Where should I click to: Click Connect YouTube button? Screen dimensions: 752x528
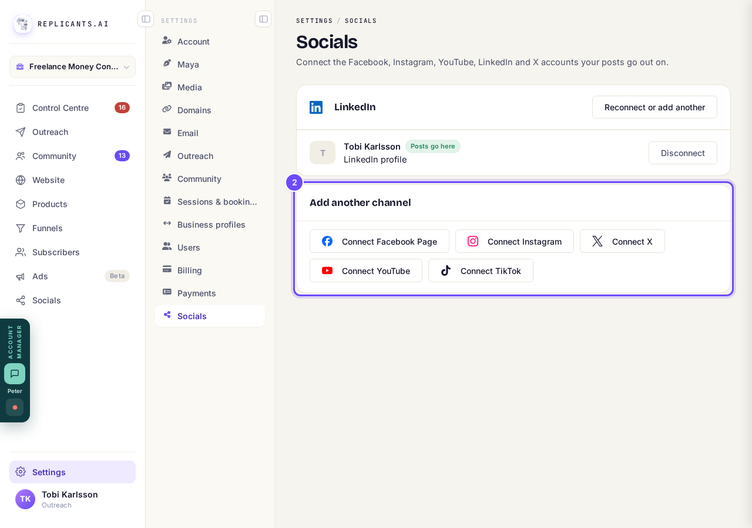point(366,270)
